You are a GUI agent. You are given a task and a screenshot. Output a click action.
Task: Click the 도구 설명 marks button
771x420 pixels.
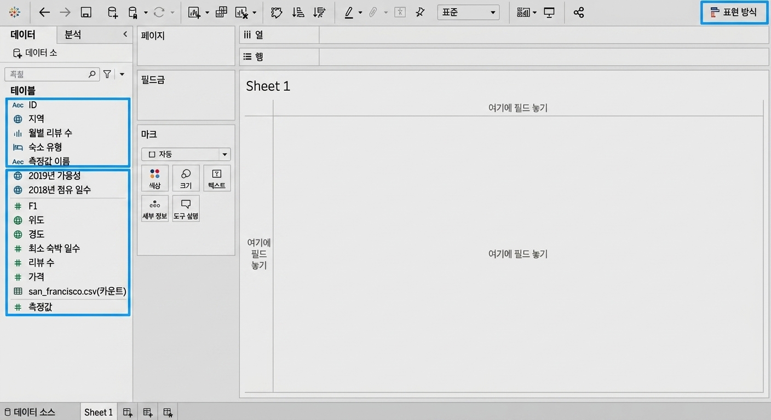(186, 208)
